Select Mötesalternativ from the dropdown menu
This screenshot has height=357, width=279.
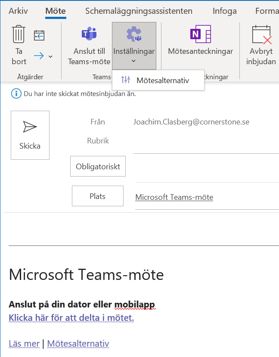[158, 81]
